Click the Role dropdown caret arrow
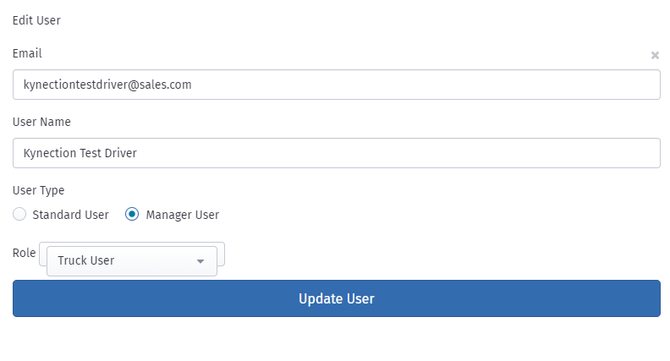Image resolution: width=670 pixels, height=361 pixels. coord(200,261)
